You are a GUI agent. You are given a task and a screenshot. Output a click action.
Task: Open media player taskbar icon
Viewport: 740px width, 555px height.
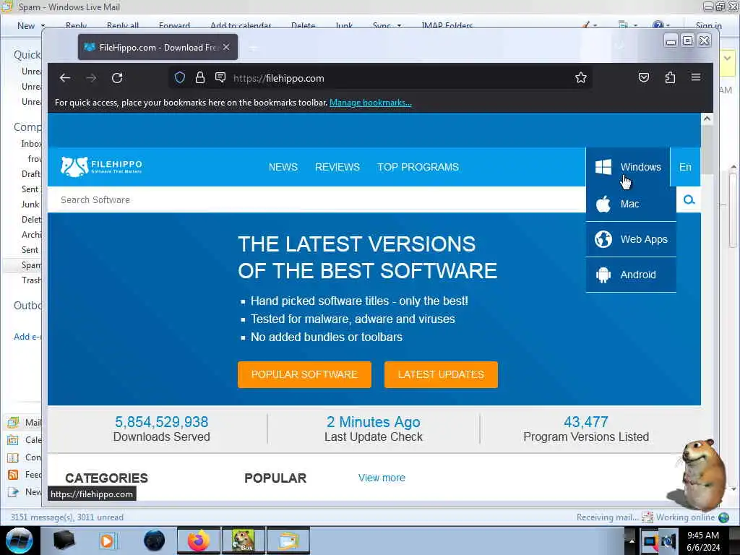[108, 541]
